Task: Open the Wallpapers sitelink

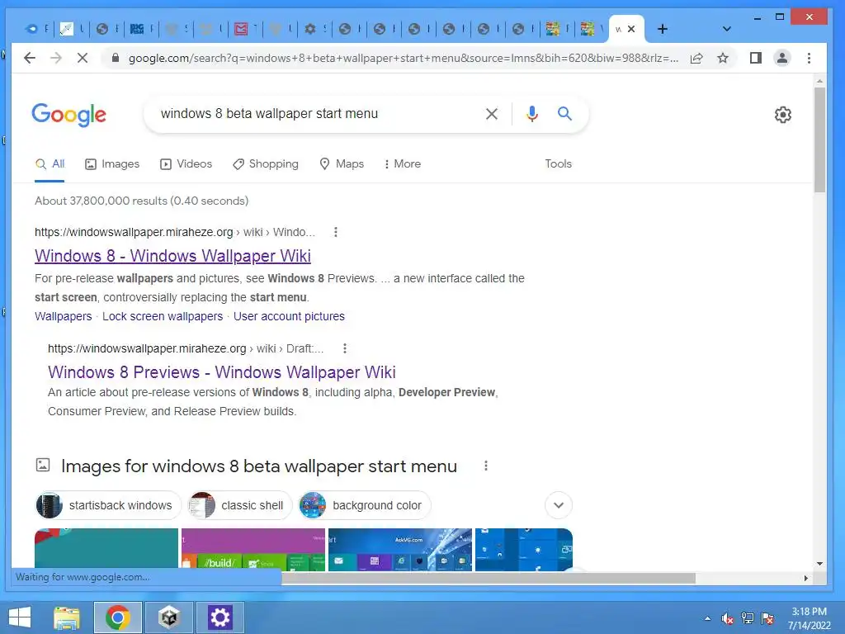Action: click(63, 316)
